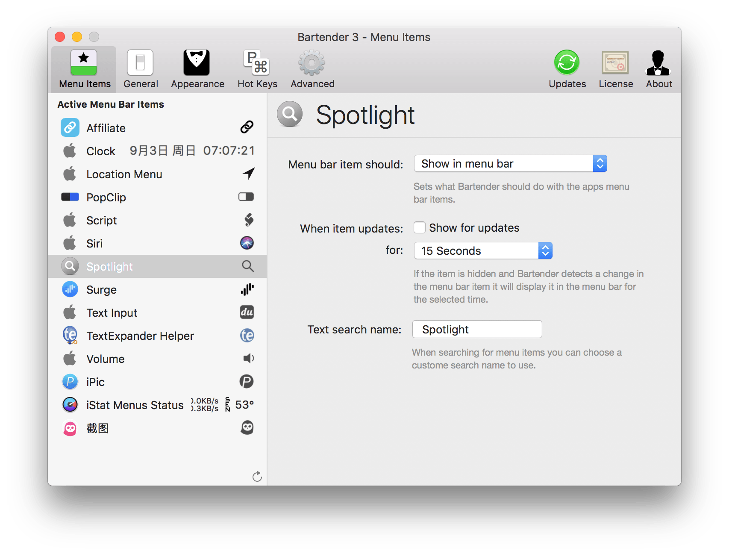Viewport: 729px width, 554px height.
Task: Click the Spotlight menu bar search icon
Action: pyautogui.click(x=248, y=266)
